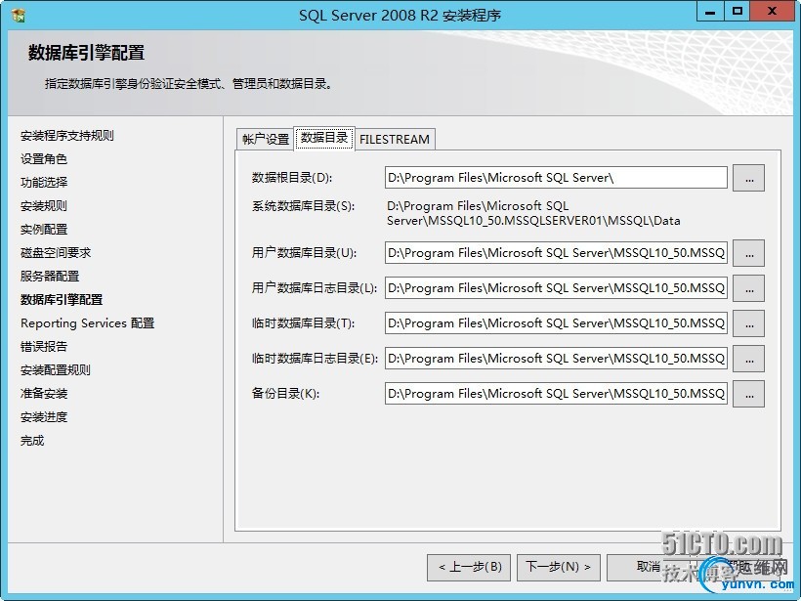Image resolution: width=801 pixels, height=601 pixels.
Task: Browse for 临时数据库目录(T) folder
Action: pos(748,323)
